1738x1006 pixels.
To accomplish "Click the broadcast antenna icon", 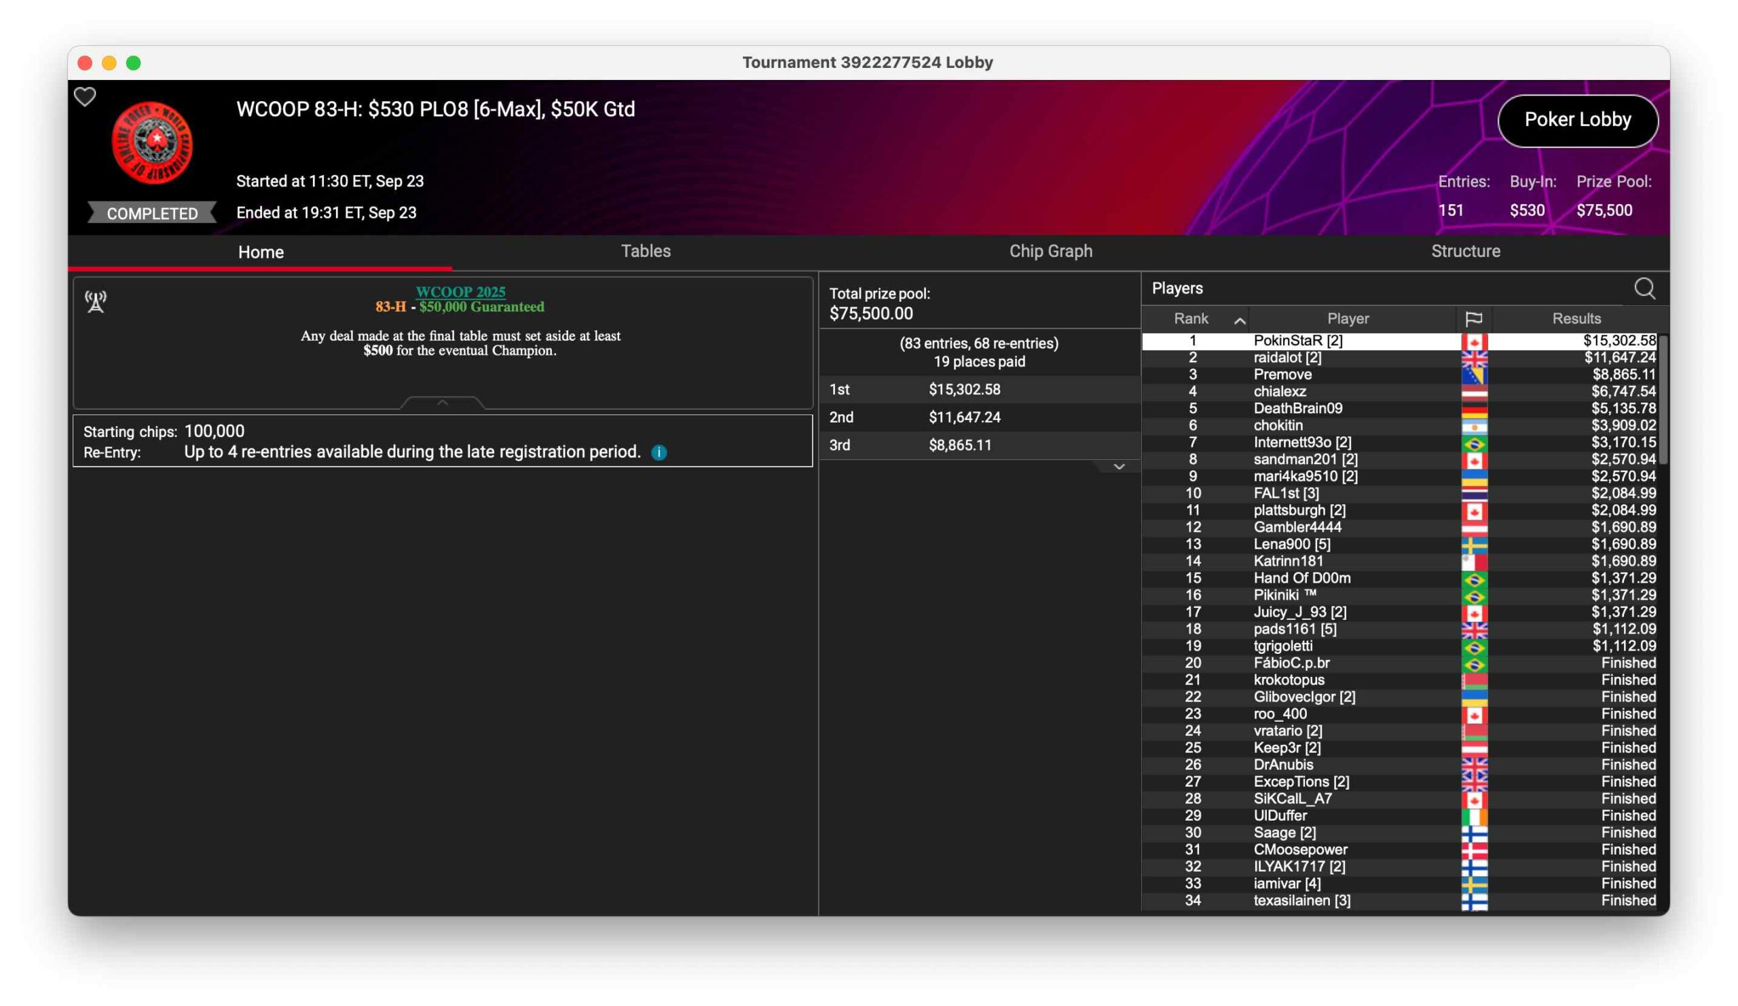I will (96, 301).
